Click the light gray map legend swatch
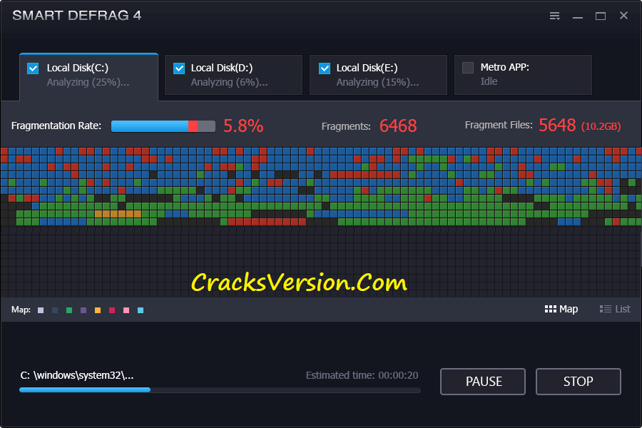642x428 pixels. pos(41,310)
